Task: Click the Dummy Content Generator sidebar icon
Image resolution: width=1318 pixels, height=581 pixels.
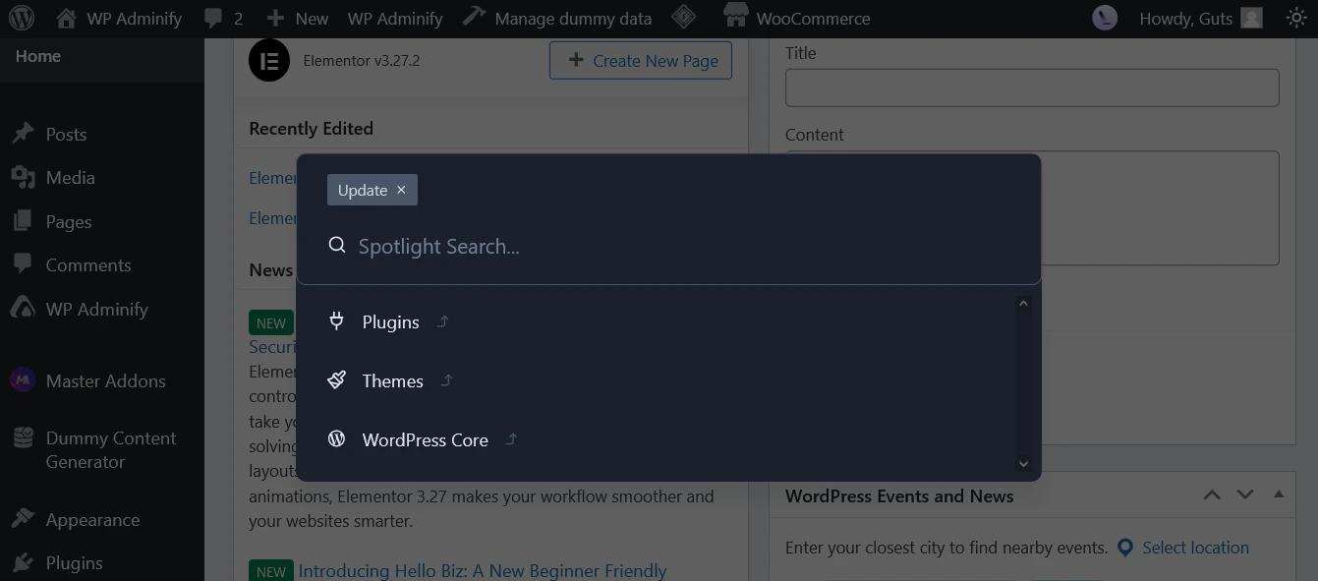Action: click(x=22, y=437)
